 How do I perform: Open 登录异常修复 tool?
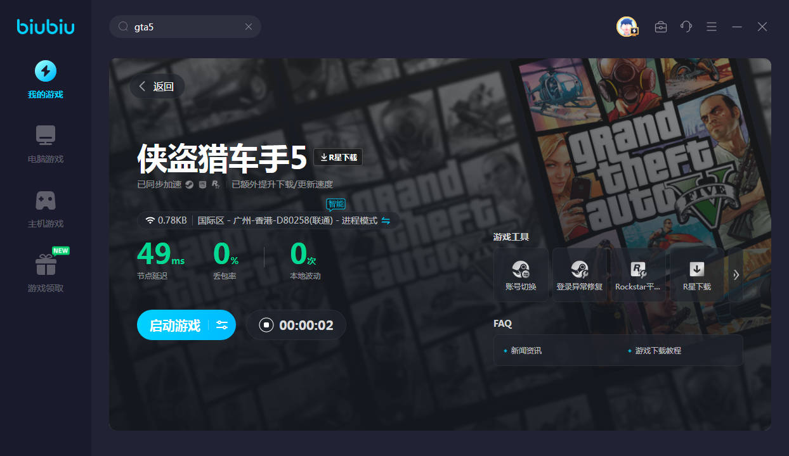pos(580,275)
